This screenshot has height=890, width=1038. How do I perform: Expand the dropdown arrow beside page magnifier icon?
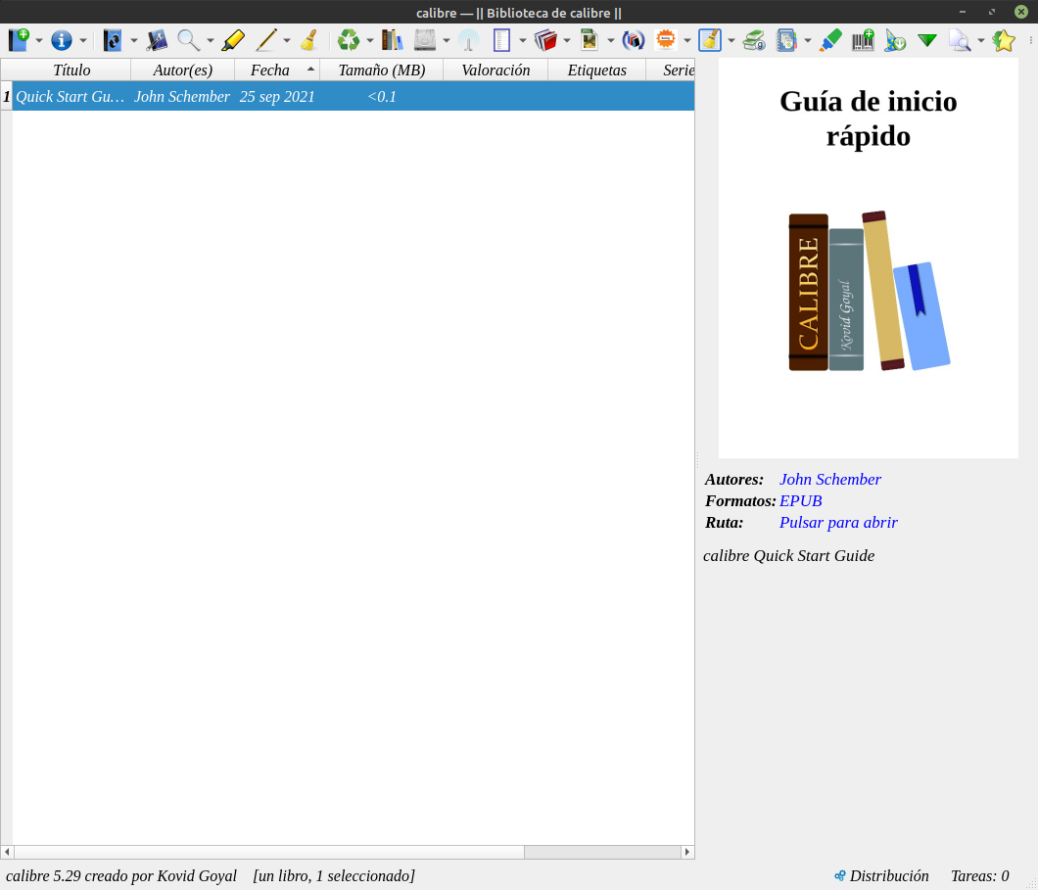pyautogui.click(x=981, y=41)
